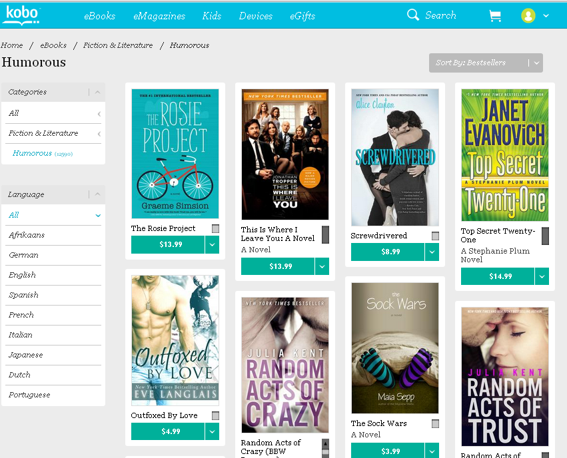This screenshot has width=567, height=458.
Task: Click the yellow user account avatar
Action: coord(528,15)
